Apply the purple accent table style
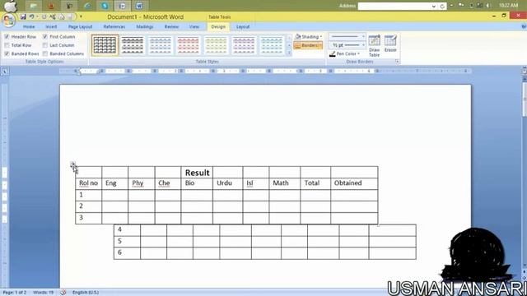527x296 pixels. coord(244,45)
